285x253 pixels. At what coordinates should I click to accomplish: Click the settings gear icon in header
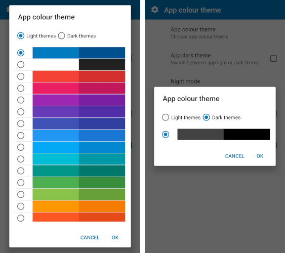click(155, 10)
